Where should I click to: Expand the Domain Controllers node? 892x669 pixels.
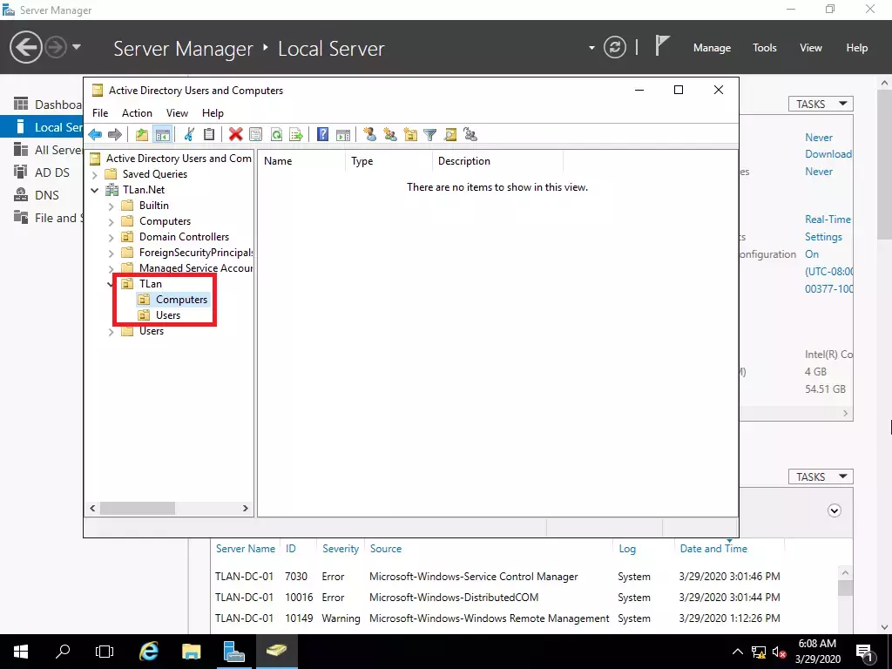pos(111,237)
